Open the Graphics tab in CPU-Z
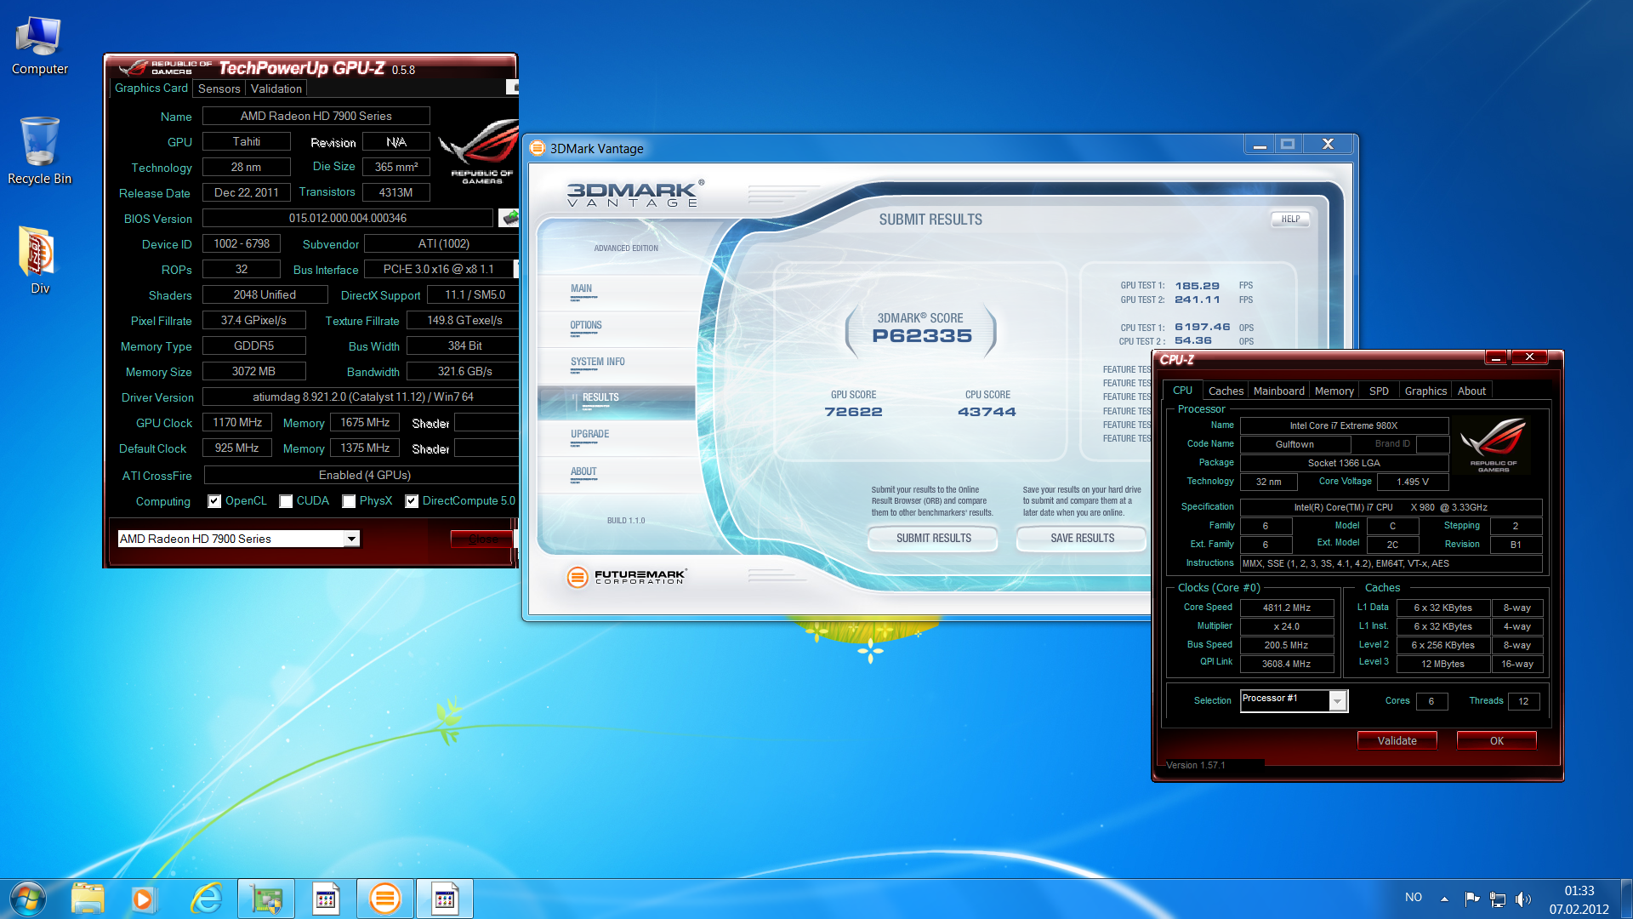Viewport: 1633px width, 919px height. coord(1425,391)
